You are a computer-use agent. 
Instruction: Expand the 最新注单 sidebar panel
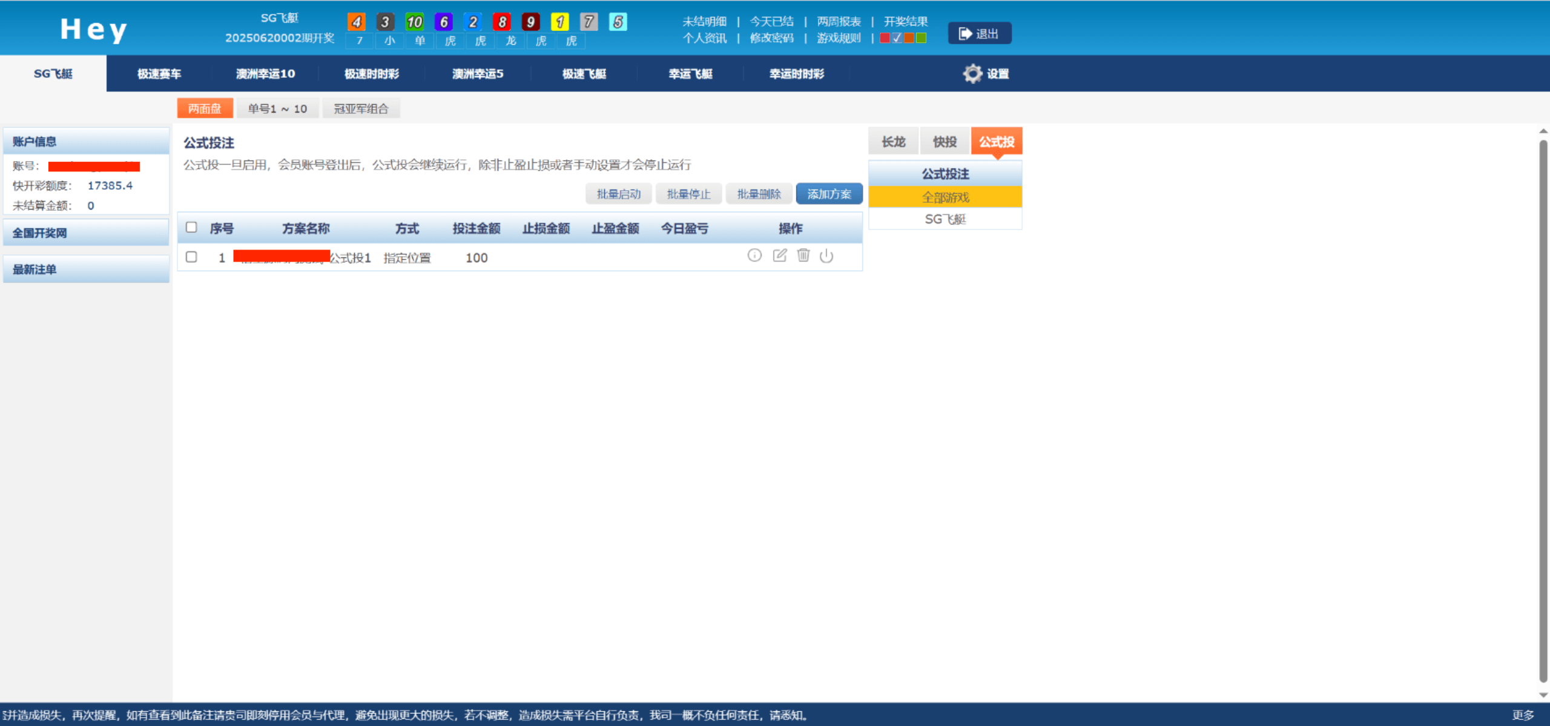point(86,269)
